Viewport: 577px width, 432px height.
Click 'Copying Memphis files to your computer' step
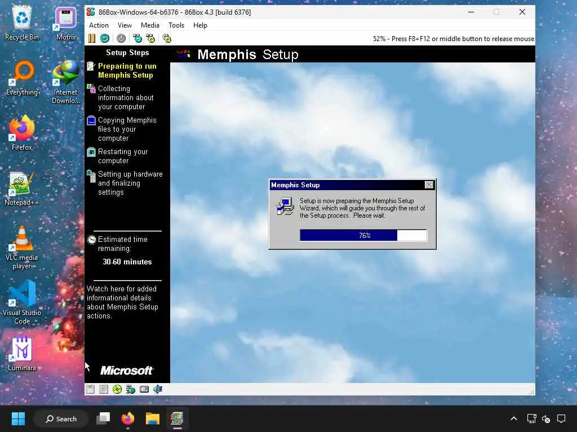click(127, 129)
